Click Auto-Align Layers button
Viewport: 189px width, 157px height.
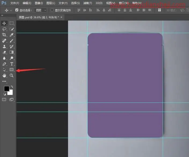pyautogui.click(x=160, y=10)
